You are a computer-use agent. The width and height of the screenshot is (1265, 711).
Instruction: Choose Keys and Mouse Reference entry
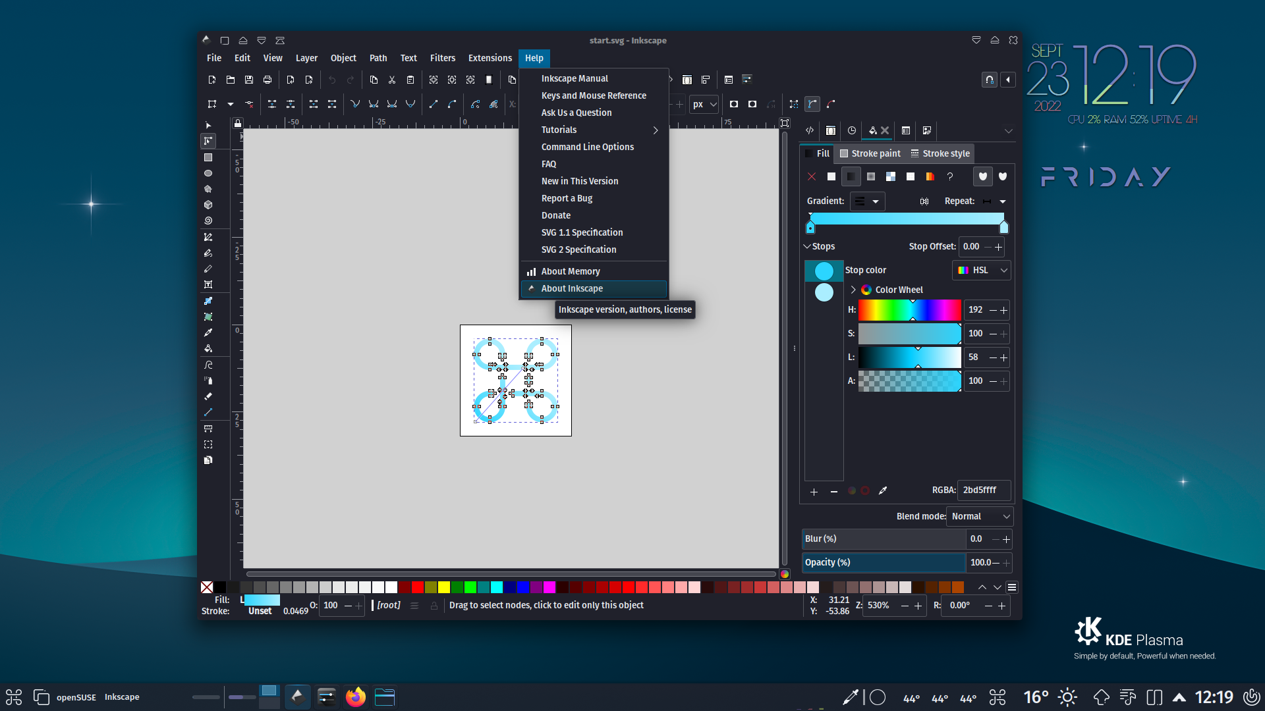[594, 95]
